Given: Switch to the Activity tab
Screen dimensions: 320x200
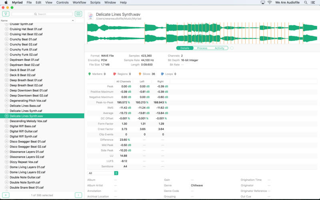Looking at the screenshot, I should (219, 48).
